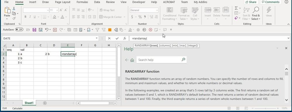Click the Help pane back arrow
Screen dimensions: 292x112
[x=127, y=60]
